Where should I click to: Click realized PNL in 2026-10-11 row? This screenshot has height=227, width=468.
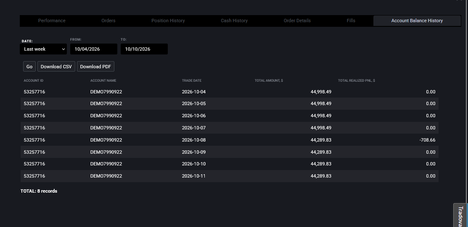(431, 176)
